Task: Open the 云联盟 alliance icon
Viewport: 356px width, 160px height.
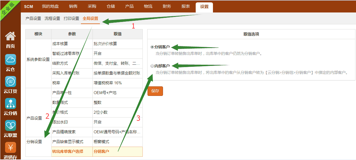Action: tap(10, 126)
